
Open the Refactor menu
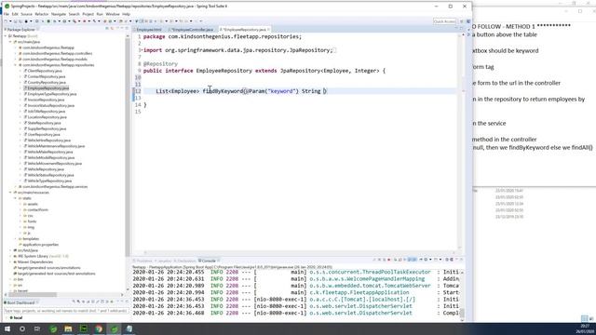click(x=42, y=14)
